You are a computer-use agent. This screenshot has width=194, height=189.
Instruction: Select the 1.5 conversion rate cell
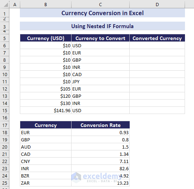point(100,147)
